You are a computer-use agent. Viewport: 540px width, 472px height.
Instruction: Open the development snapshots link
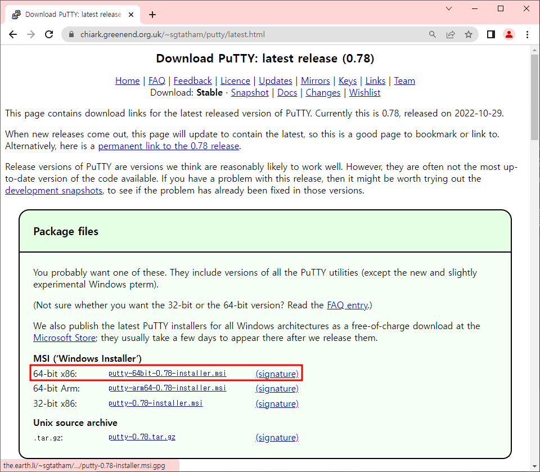(54, 191)
